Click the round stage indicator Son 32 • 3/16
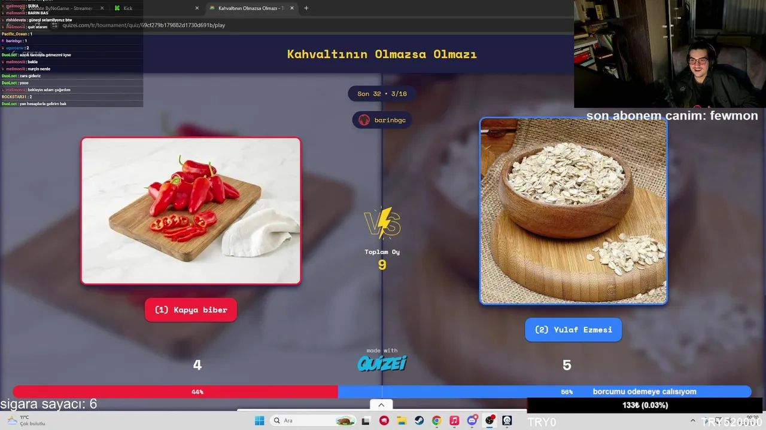This screenshot has width=766, height=430. click(x=382, y=94)
